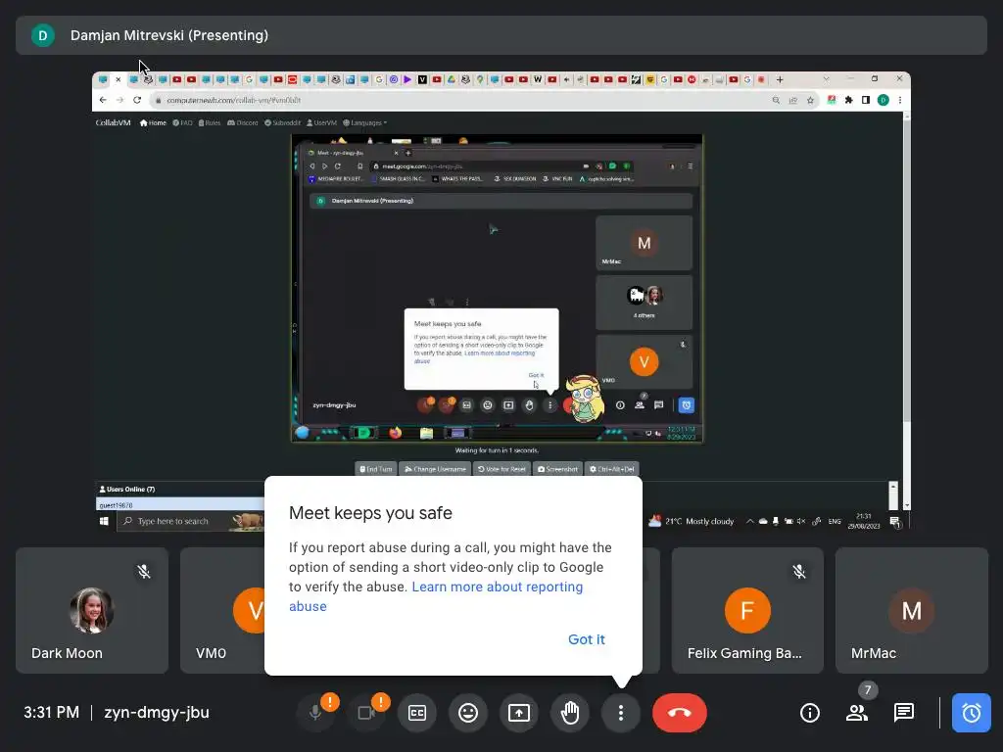Click the D avatar beside presenter name

(43, 35)
